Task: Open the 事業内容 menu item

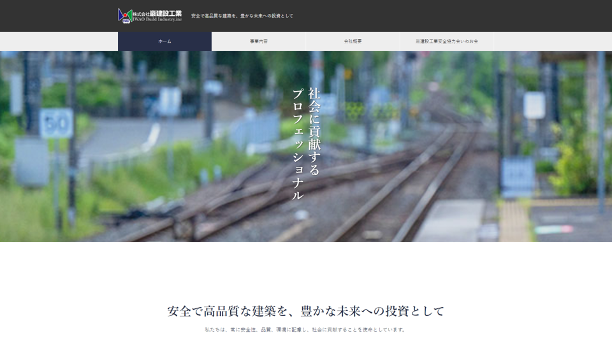Action: pyautogui.click(x=258, y=41)
